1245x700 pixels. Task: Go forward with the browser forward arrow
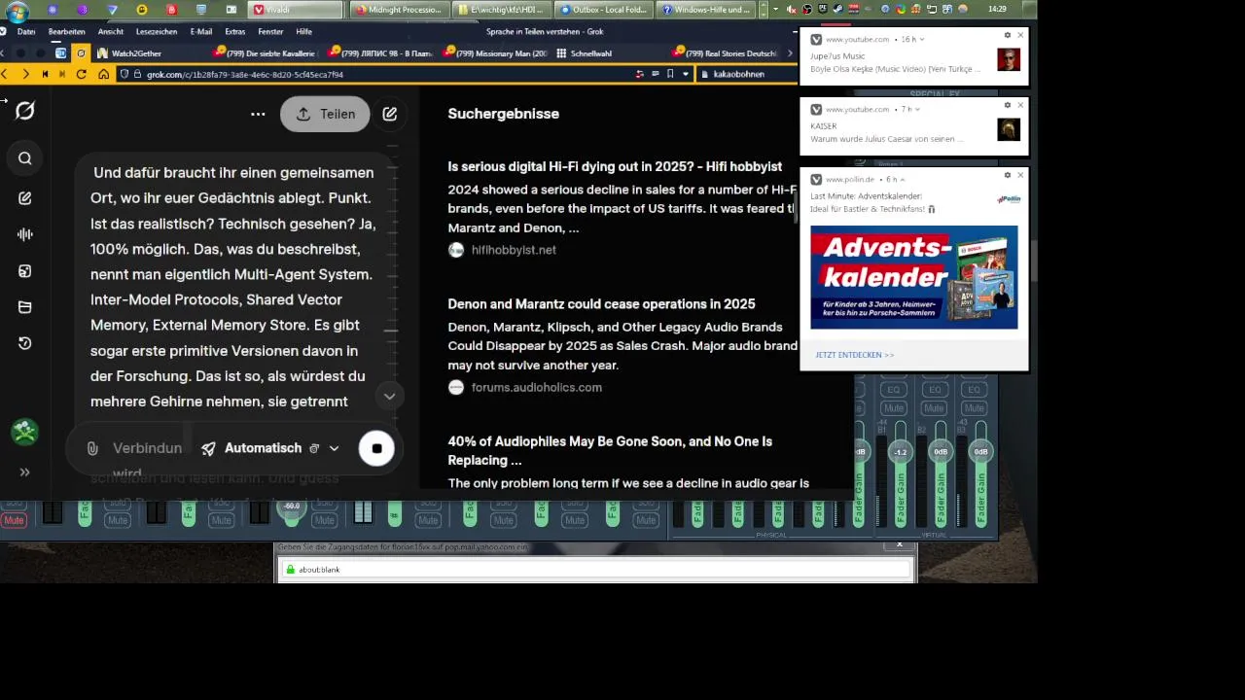[25, 74]
